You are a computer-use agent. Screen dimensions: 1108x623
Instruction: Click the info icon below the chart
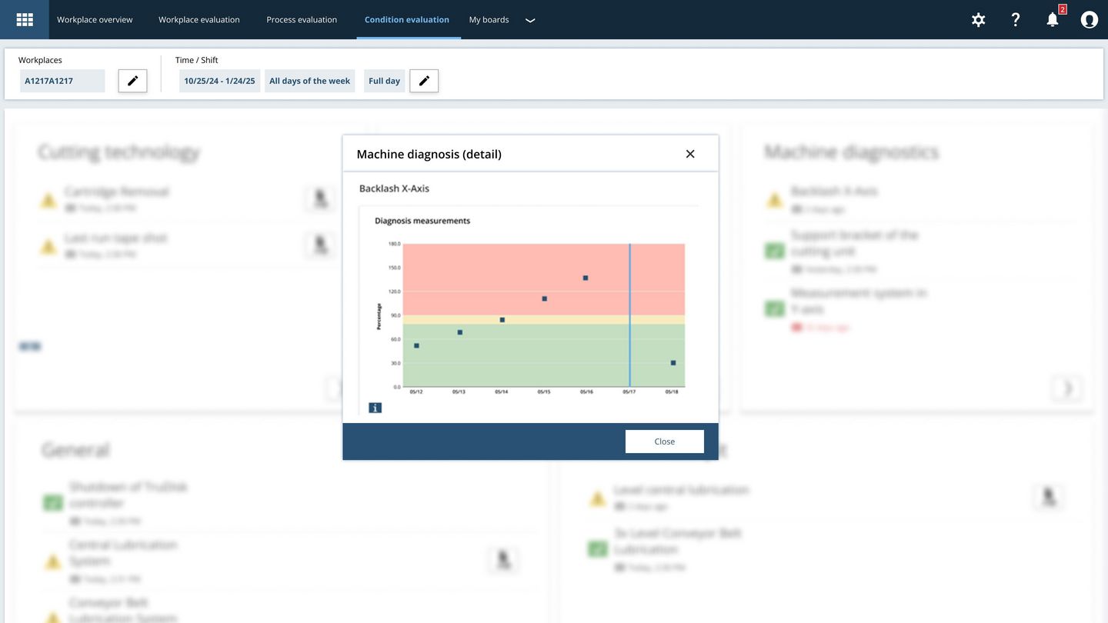[375, 408]
